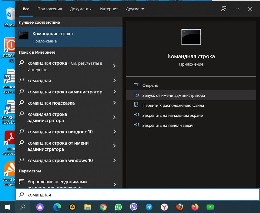Open the orange Firefox taskbar icon
The width and height of the screenshot is (260, 213).
(x=195, y=207)
